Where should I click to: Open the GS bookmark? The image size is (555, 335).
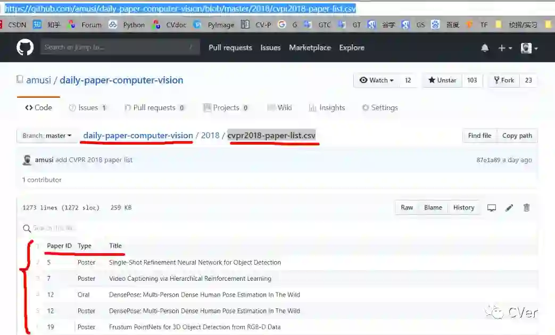point(413,24)
